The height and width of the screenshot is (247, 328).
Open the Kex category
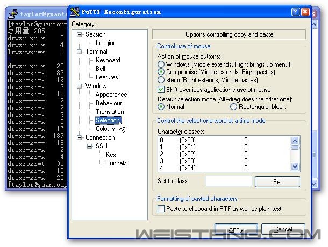111,155
